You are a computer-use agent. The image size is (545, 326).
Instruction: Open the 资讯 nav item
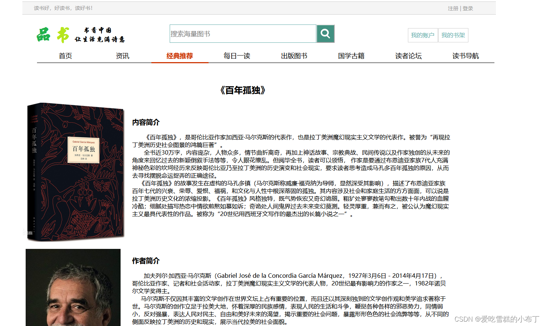point(122,56)
